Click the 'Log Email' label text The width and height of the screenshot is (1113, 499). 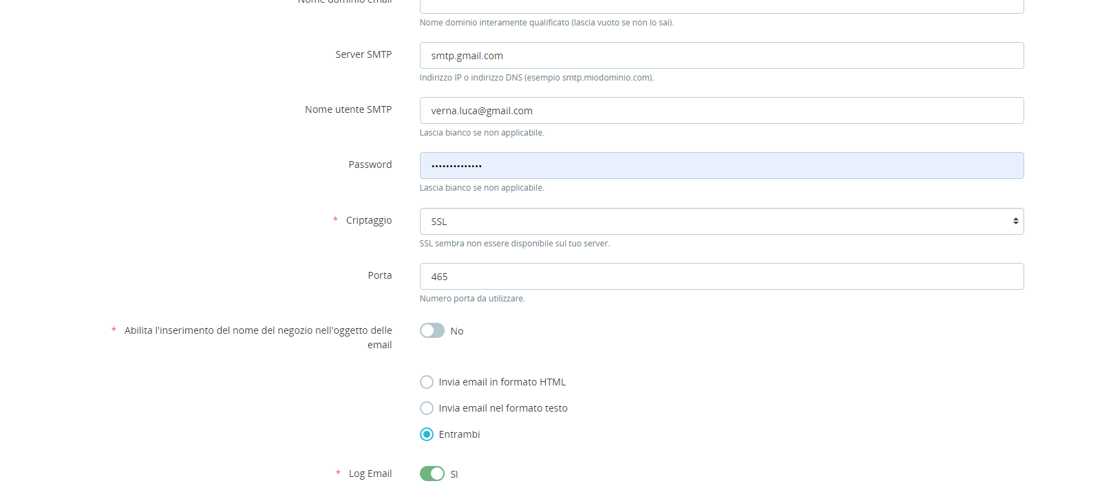tap(370, 474)
